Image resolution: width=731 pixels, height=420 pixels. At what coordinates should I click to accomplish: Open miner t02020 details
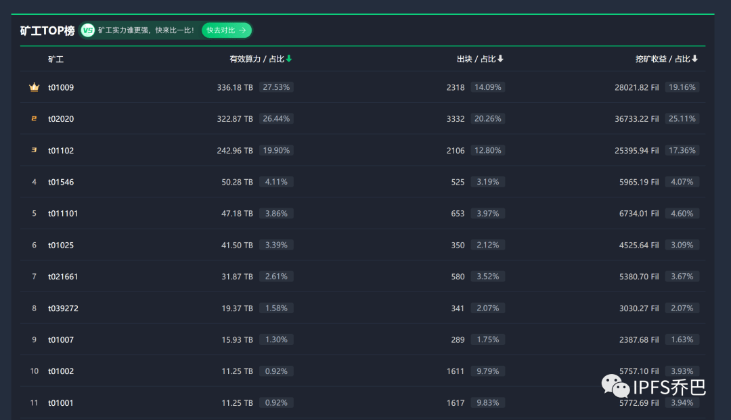click(x=61, y=119)
